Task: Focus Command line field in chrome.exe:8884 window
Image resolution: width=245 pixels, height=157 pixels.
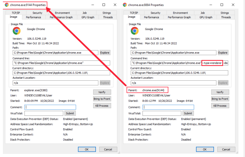Action: (179, 63)
